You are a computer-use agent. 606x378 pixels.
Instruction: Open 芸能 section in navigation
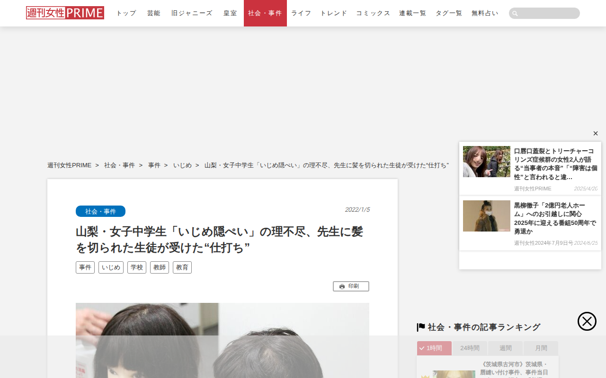154,13
